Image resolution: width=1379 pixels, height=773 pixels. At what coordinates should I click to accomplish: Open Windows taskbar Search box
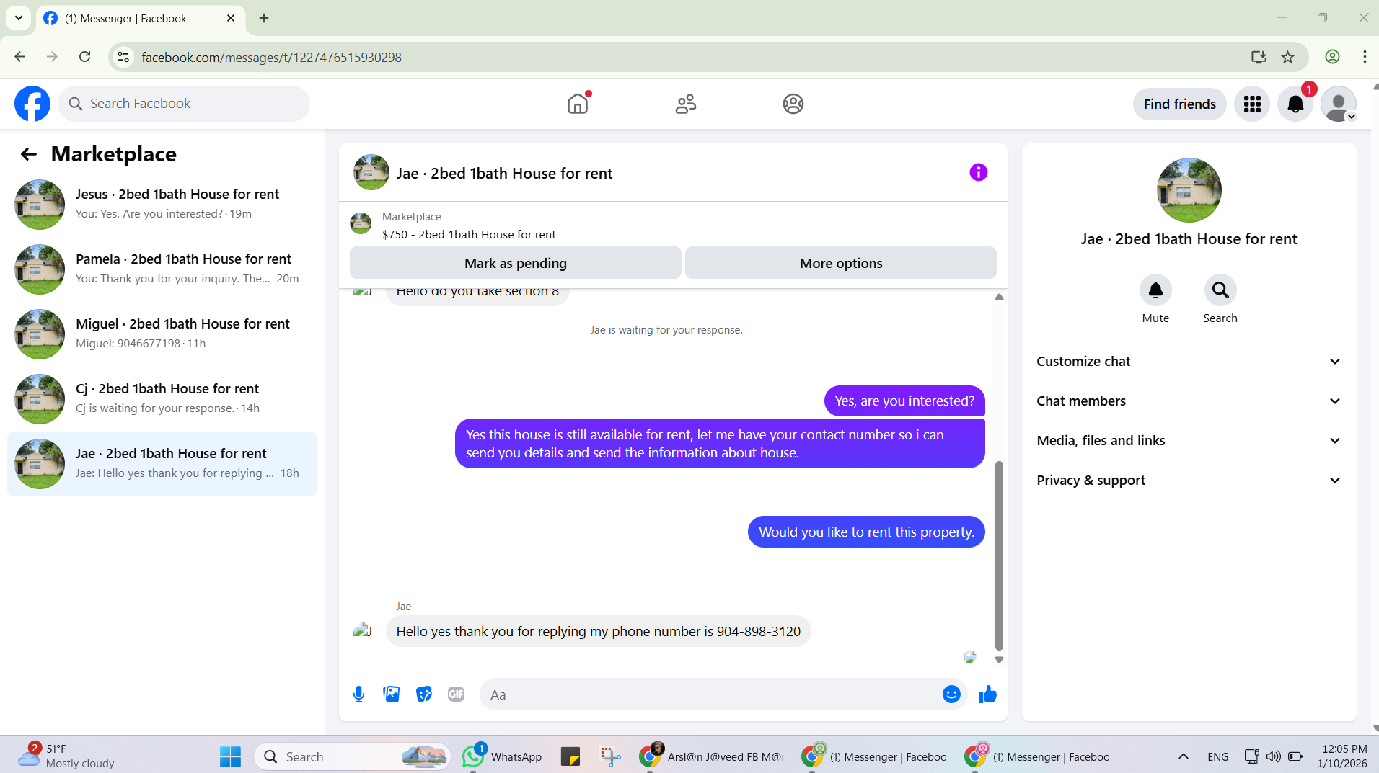coord(352,756)
